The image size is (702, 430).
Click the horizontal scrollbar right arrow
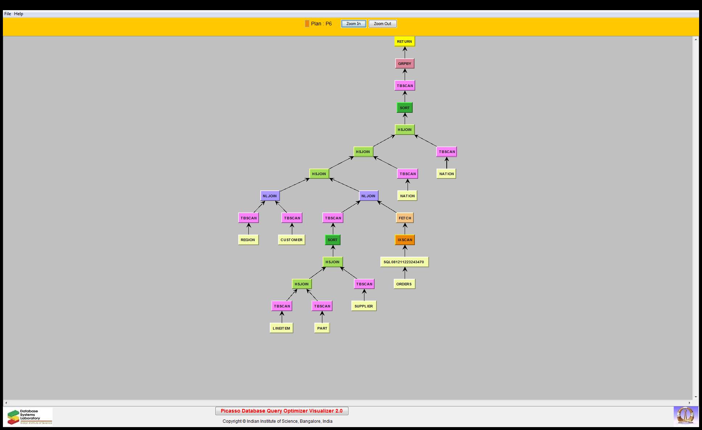(690, 403)
